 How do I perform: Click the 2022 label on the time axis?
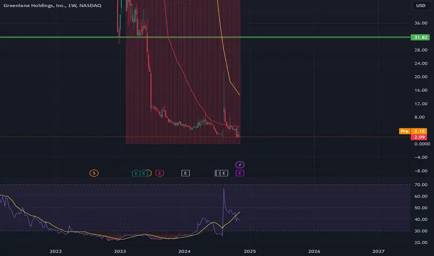55,251
